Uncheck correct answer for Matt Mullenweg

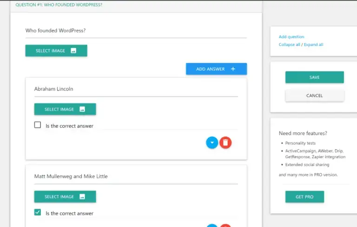38,212
